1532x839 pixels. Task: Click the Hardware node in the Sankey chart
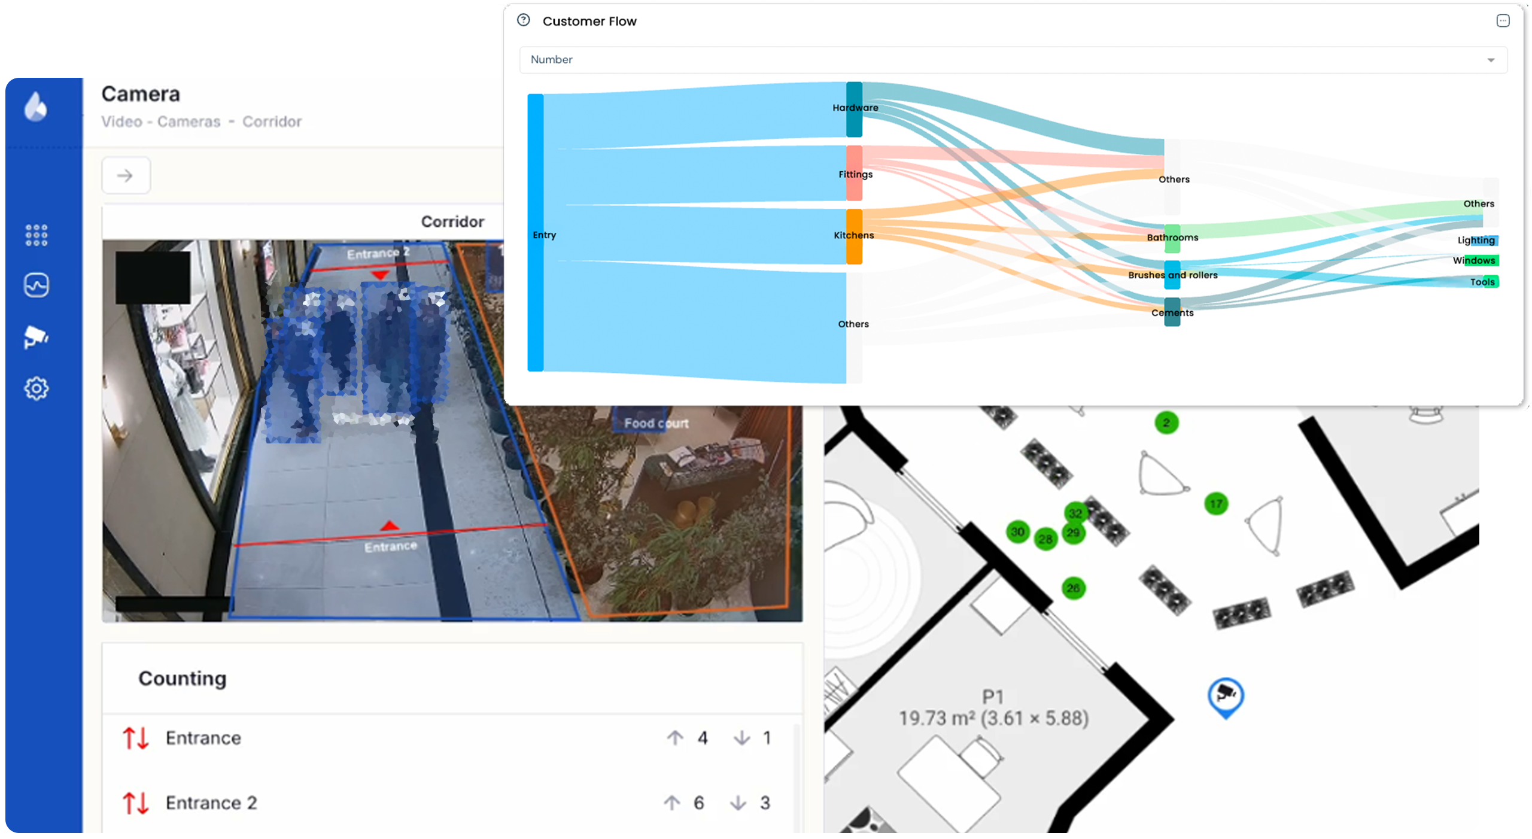click(854, 110)
